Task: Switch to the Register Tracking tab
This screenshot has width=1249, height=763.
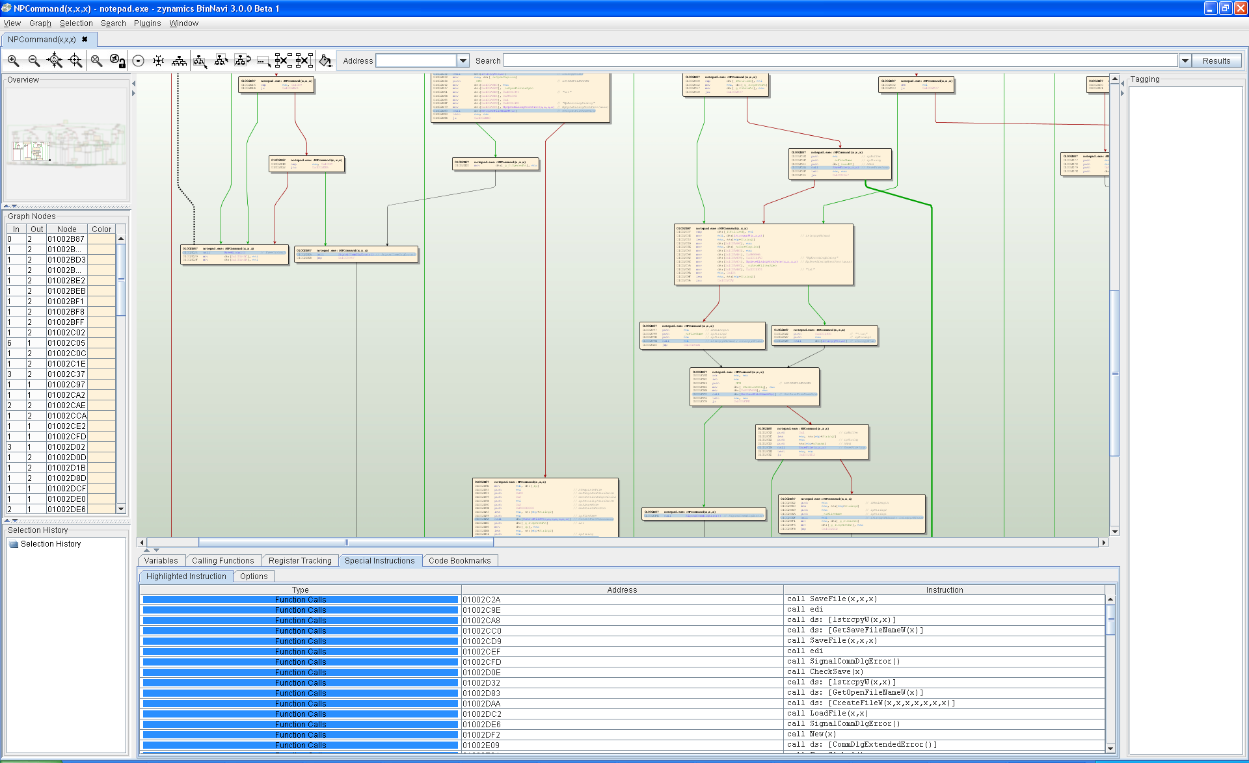Action: click(x=300, y=561)
